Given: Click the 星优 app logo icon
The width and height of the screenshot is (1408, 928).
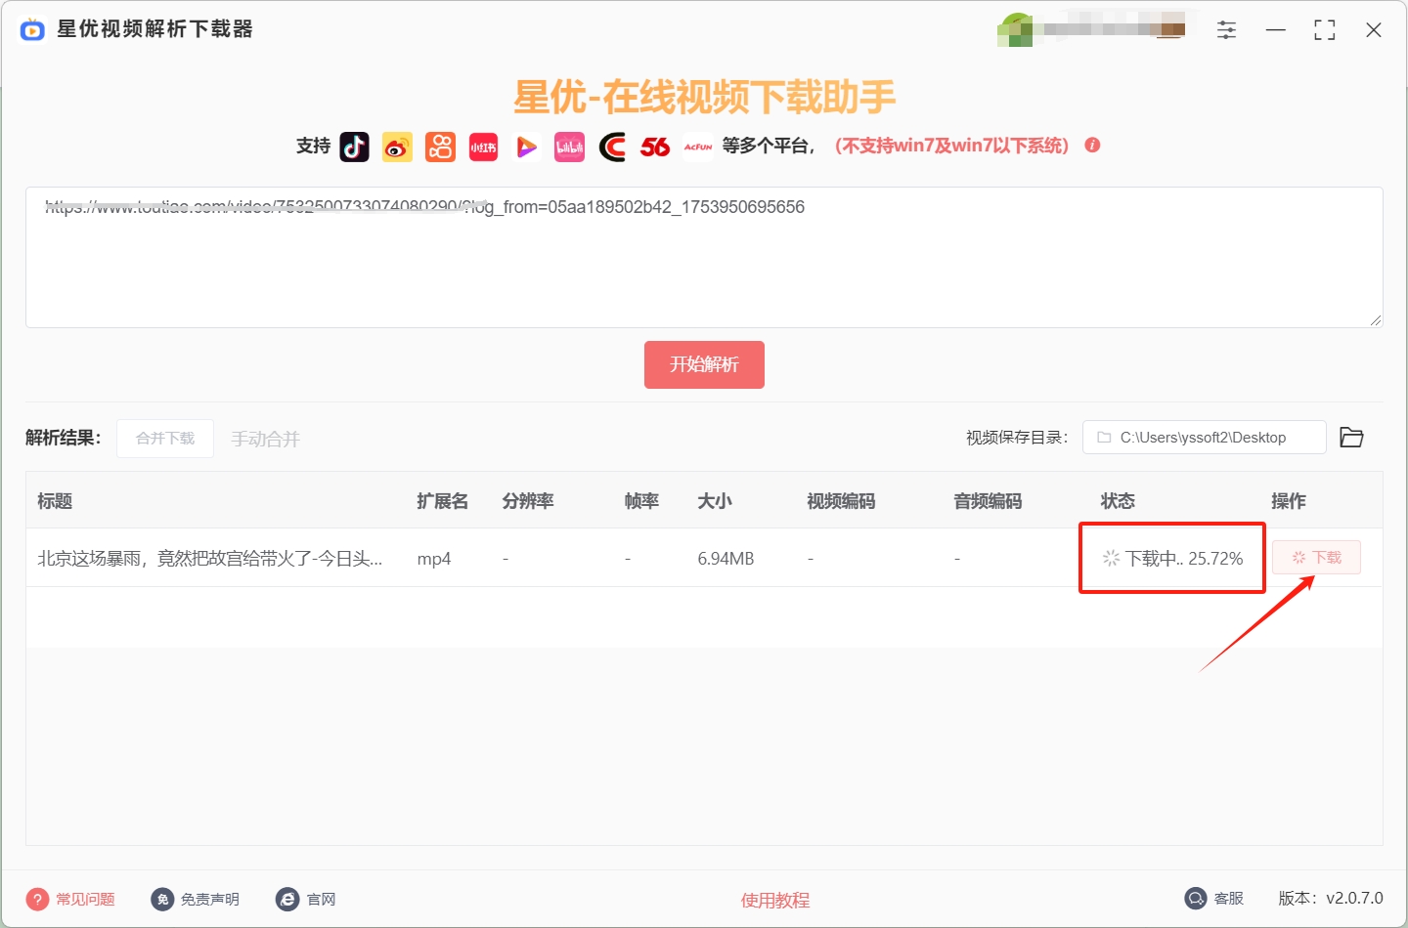Looking at the screenshot, I should (32, 29).
